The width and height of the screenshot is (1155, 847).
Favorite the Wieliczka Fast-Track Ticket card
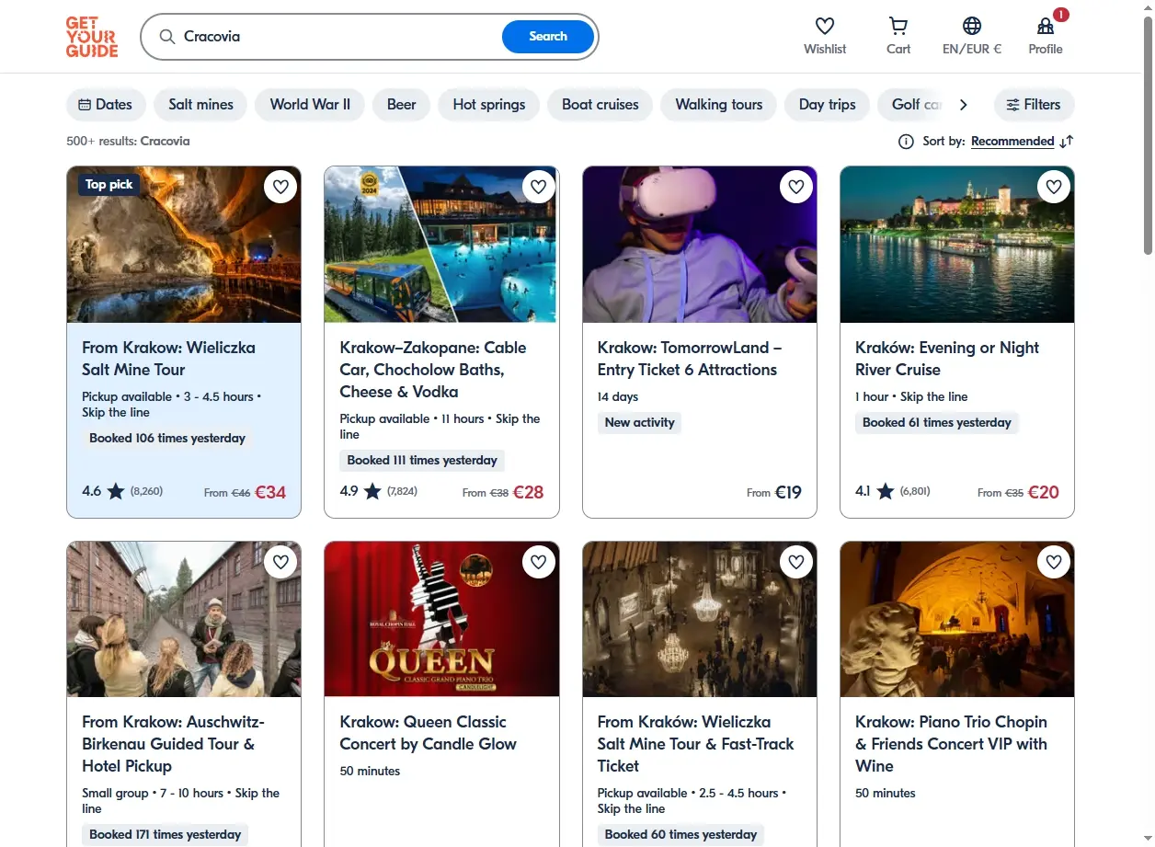click(796, 561)
